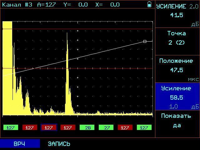Image resolution: width=200 pixels, height=150 pixels.
Task: Click the upper red gate threshold line
Action: tap(94, 29)
